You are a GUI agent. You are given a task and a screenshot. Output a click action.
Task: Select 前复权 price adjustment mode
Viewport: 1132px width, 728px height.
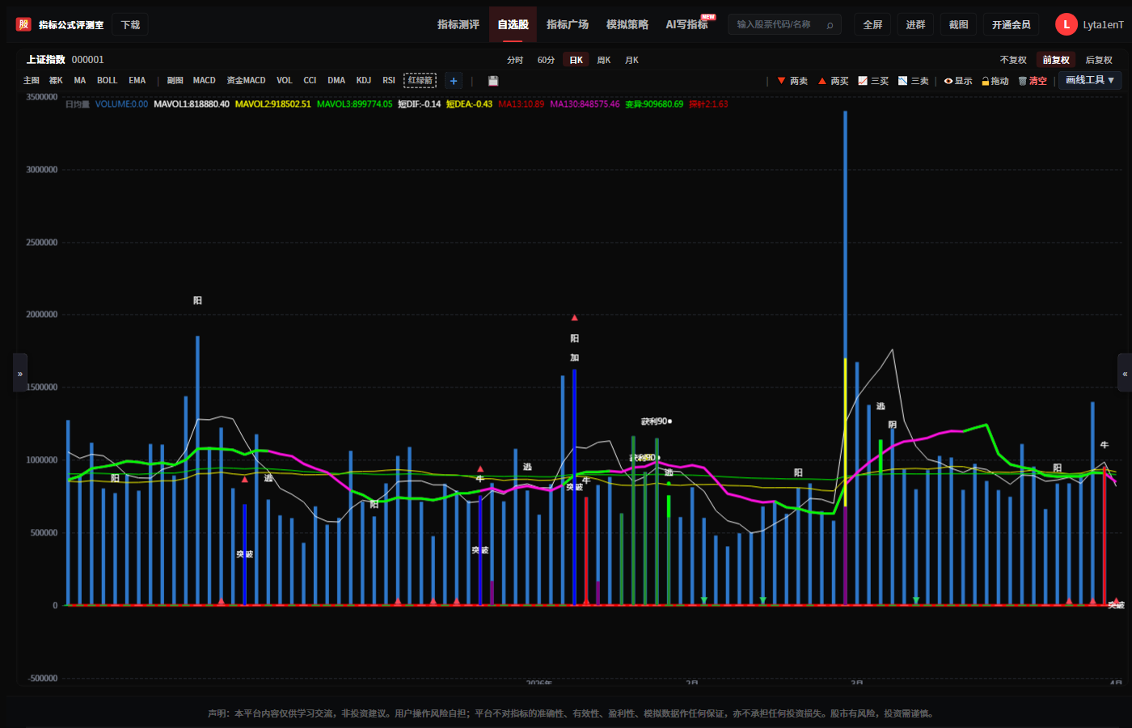click(x=1056, y=60)
